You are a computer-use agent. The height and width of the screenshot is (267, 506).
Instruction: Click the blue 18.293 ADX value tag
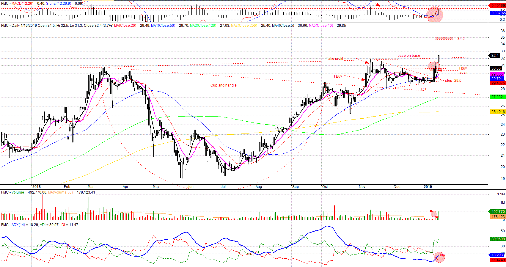pos(497,255)
